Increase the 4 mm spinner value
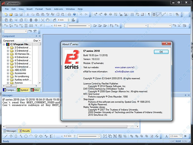This screenshot has width=193, height=145. (69, 19)
